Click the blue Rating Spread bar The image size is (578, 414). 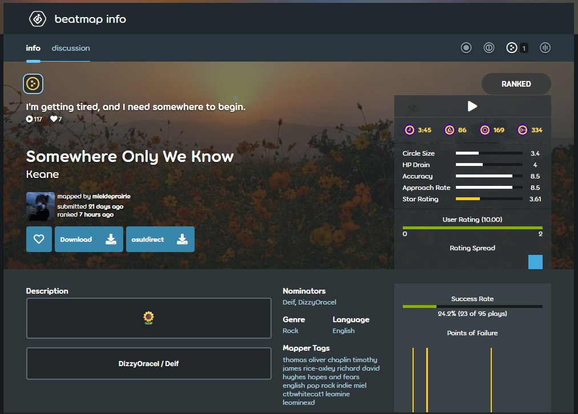coord(535,262)
